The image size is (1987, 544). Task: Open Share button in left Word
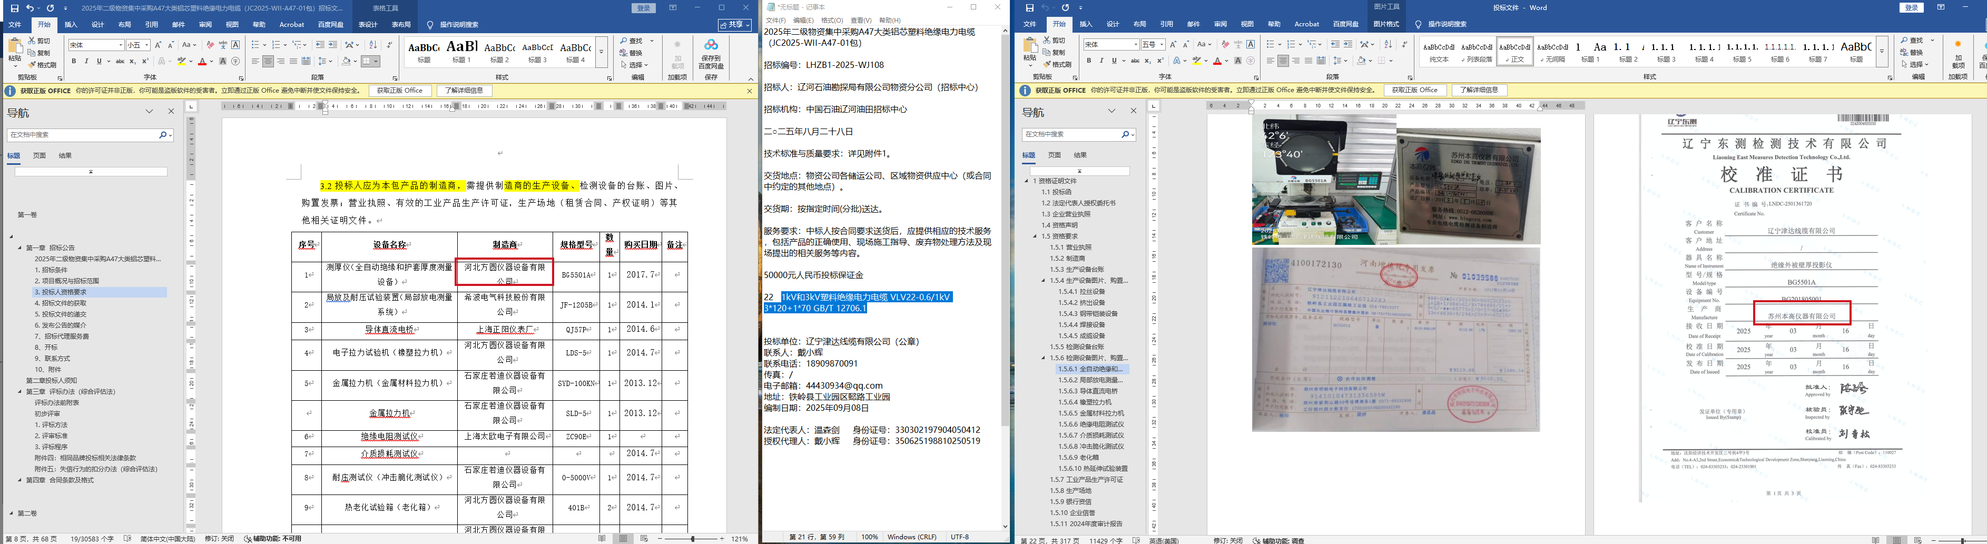(736, 25)
